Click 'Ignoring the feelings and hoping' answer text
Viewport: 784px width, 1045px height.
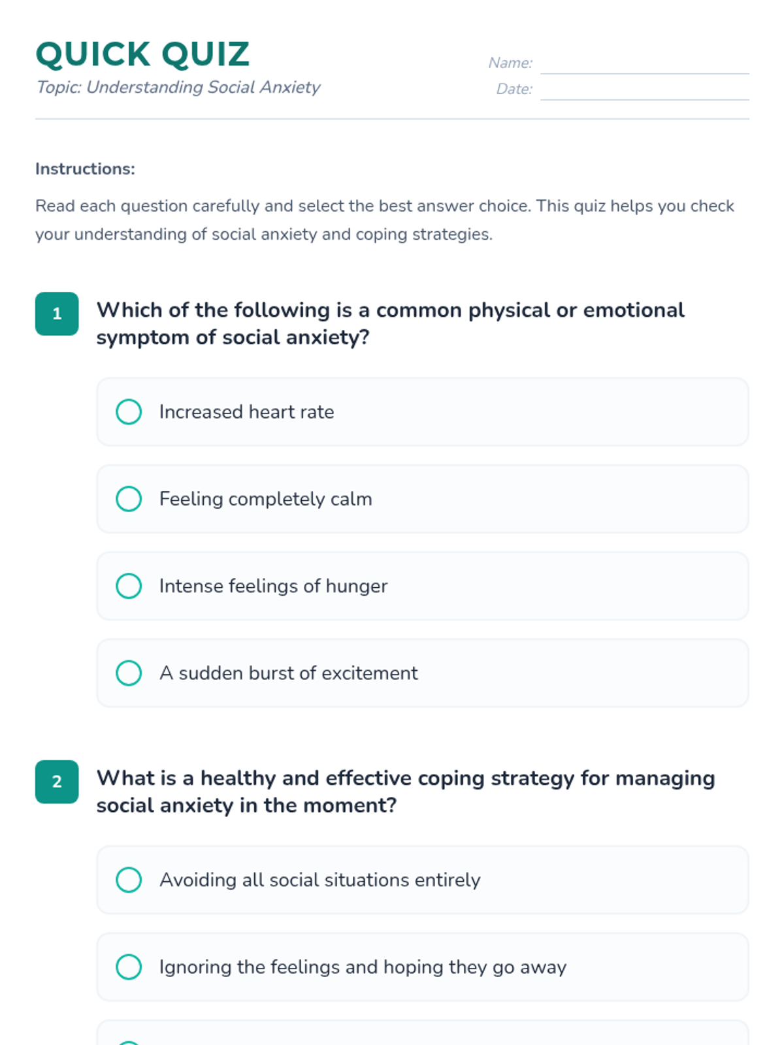coord(363,967)
